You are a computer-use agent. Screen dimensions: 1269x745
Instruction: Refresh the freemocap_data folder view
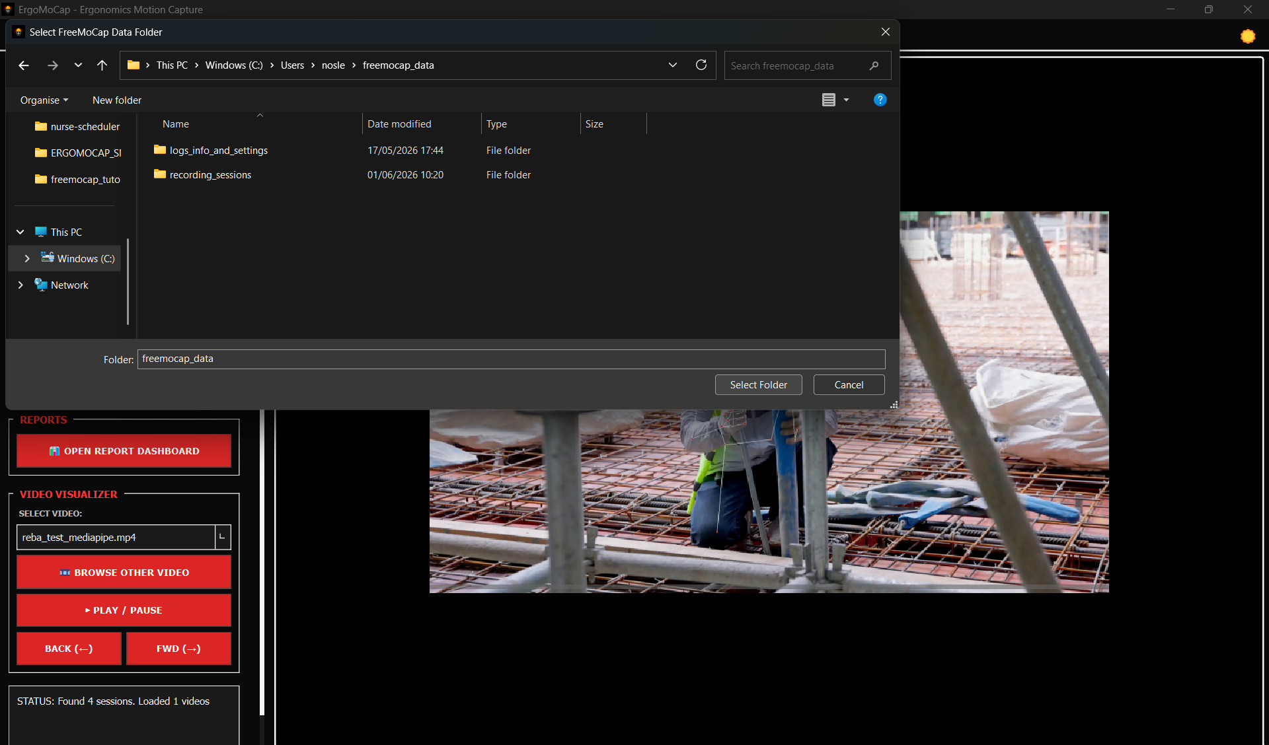[x=701, y=65]
